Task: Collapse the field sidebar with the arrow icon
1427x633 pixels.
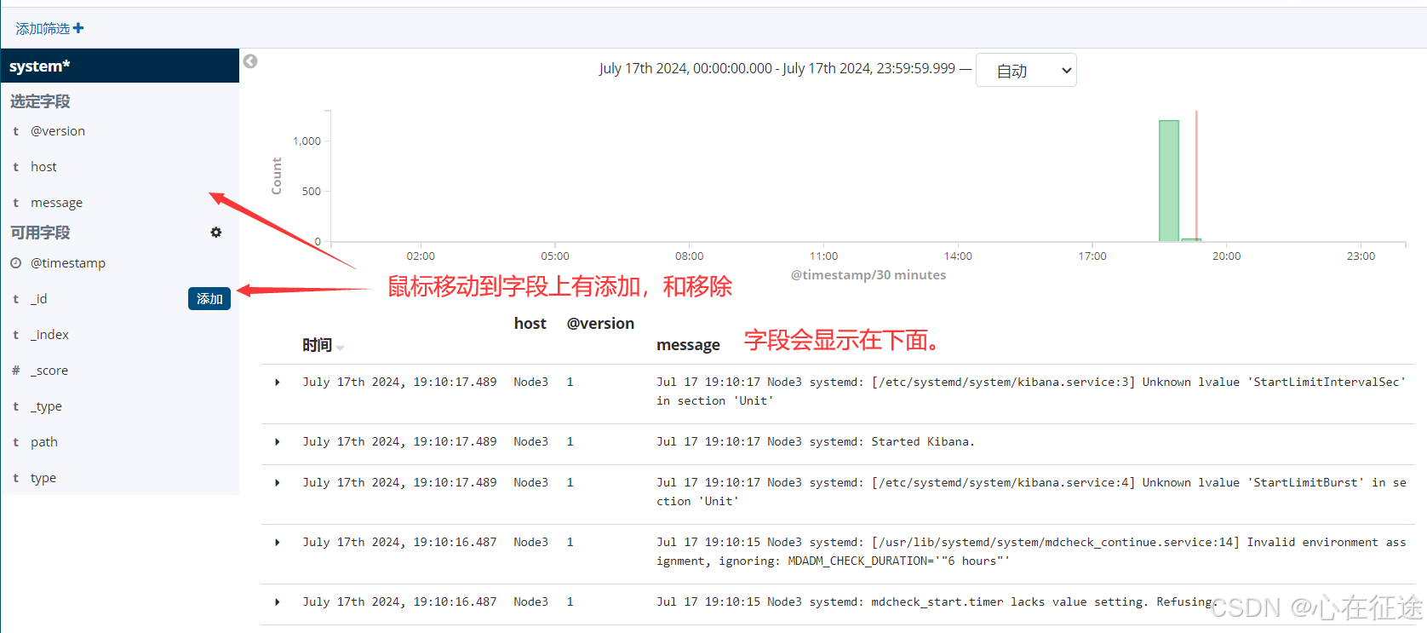Action: [x=250, y=61]
